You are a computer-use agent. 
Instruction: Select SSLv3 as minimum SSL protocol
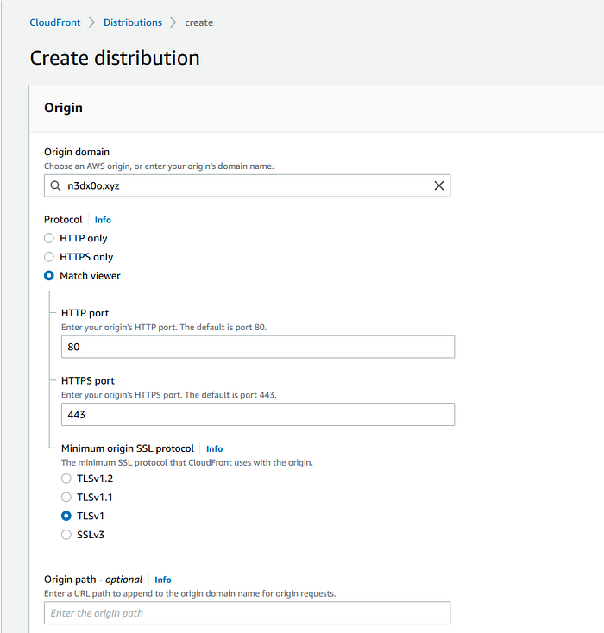(x=66, y=535)
